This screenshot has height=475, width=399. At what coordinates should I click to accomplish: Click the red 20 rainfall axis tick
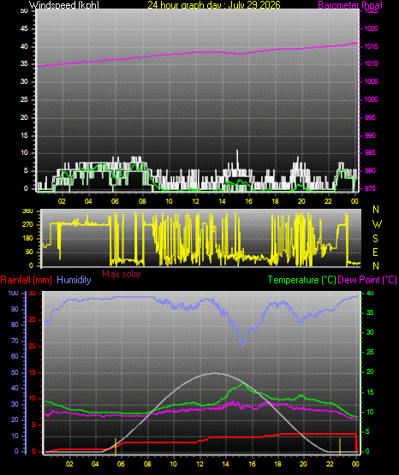click(x=33, y=346)
